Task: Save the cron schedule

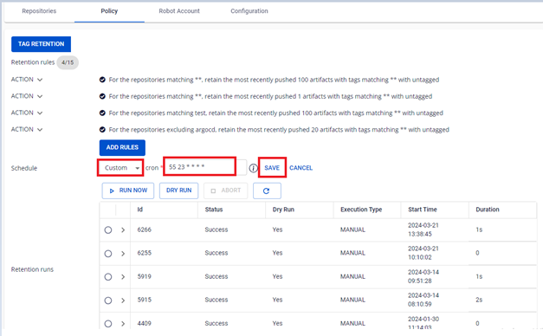Action: (272, 168)
